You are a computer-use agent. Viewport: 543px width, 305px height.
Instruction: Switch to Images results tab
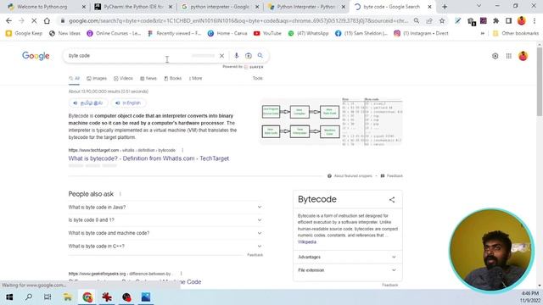pyautogui.click(x=97, y=79)
